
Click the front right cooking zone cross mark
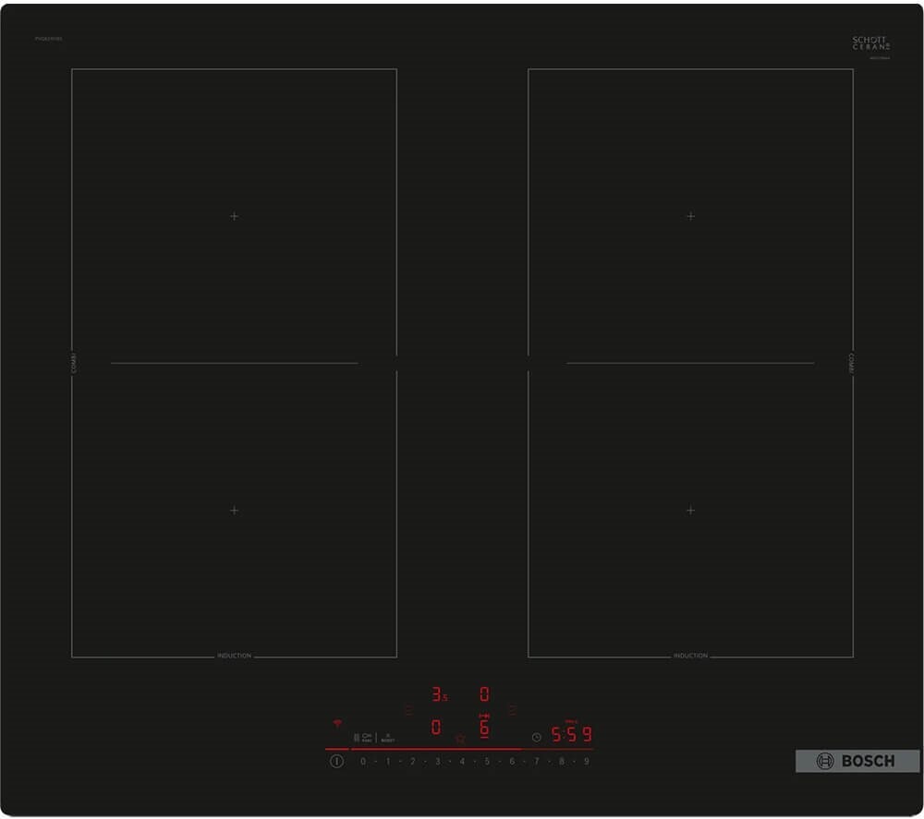click(x=690, y=510)
